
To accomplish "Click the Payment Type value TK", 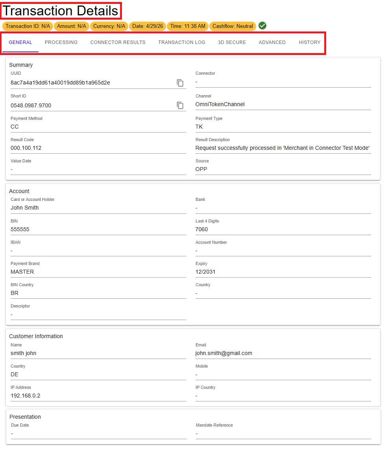I will tap(199, 127).
